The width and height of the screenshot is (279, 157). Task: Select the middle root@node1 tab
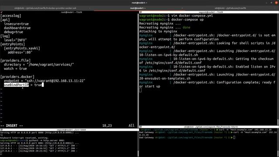click(138, 8)
